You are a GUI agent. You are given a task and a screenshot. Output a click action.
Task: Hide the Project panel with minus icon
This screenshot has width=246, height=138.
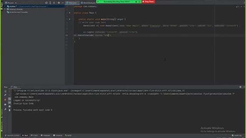pos(63,3)
